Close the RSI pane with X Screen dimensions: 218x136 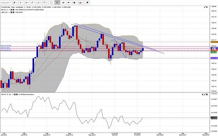pos(207,94)
